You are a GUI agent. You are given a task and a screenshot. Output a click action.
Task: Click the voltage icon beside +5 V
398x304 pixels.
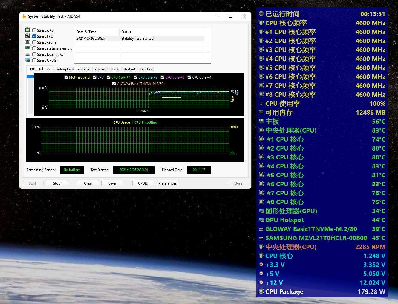261,274
